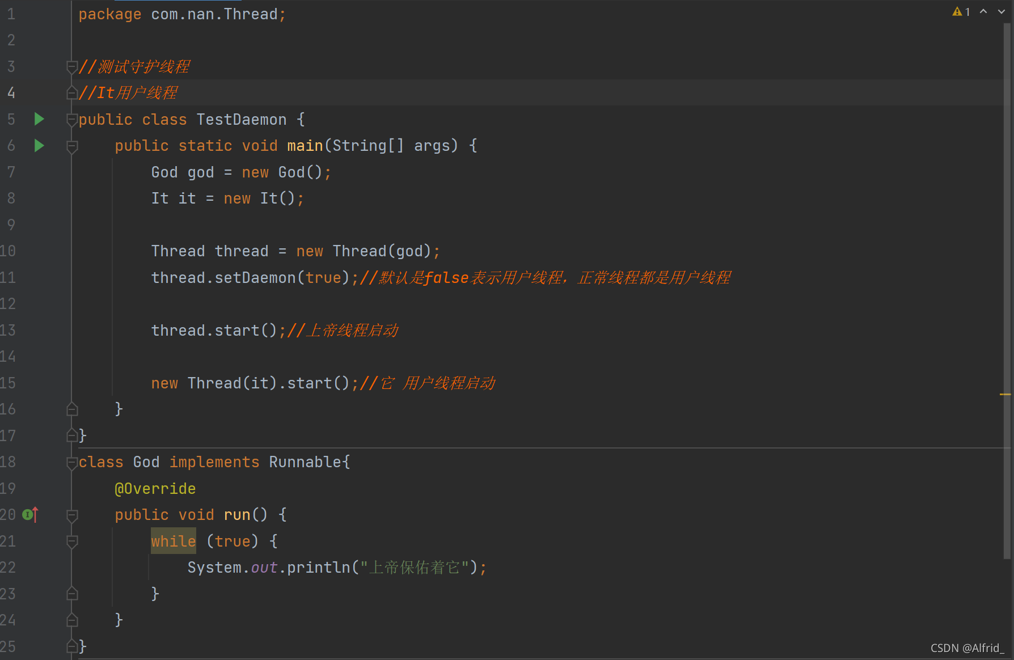Click 'Runnable' interface name
Viewport: 1014px width, 660px height.
pos(305,462)
